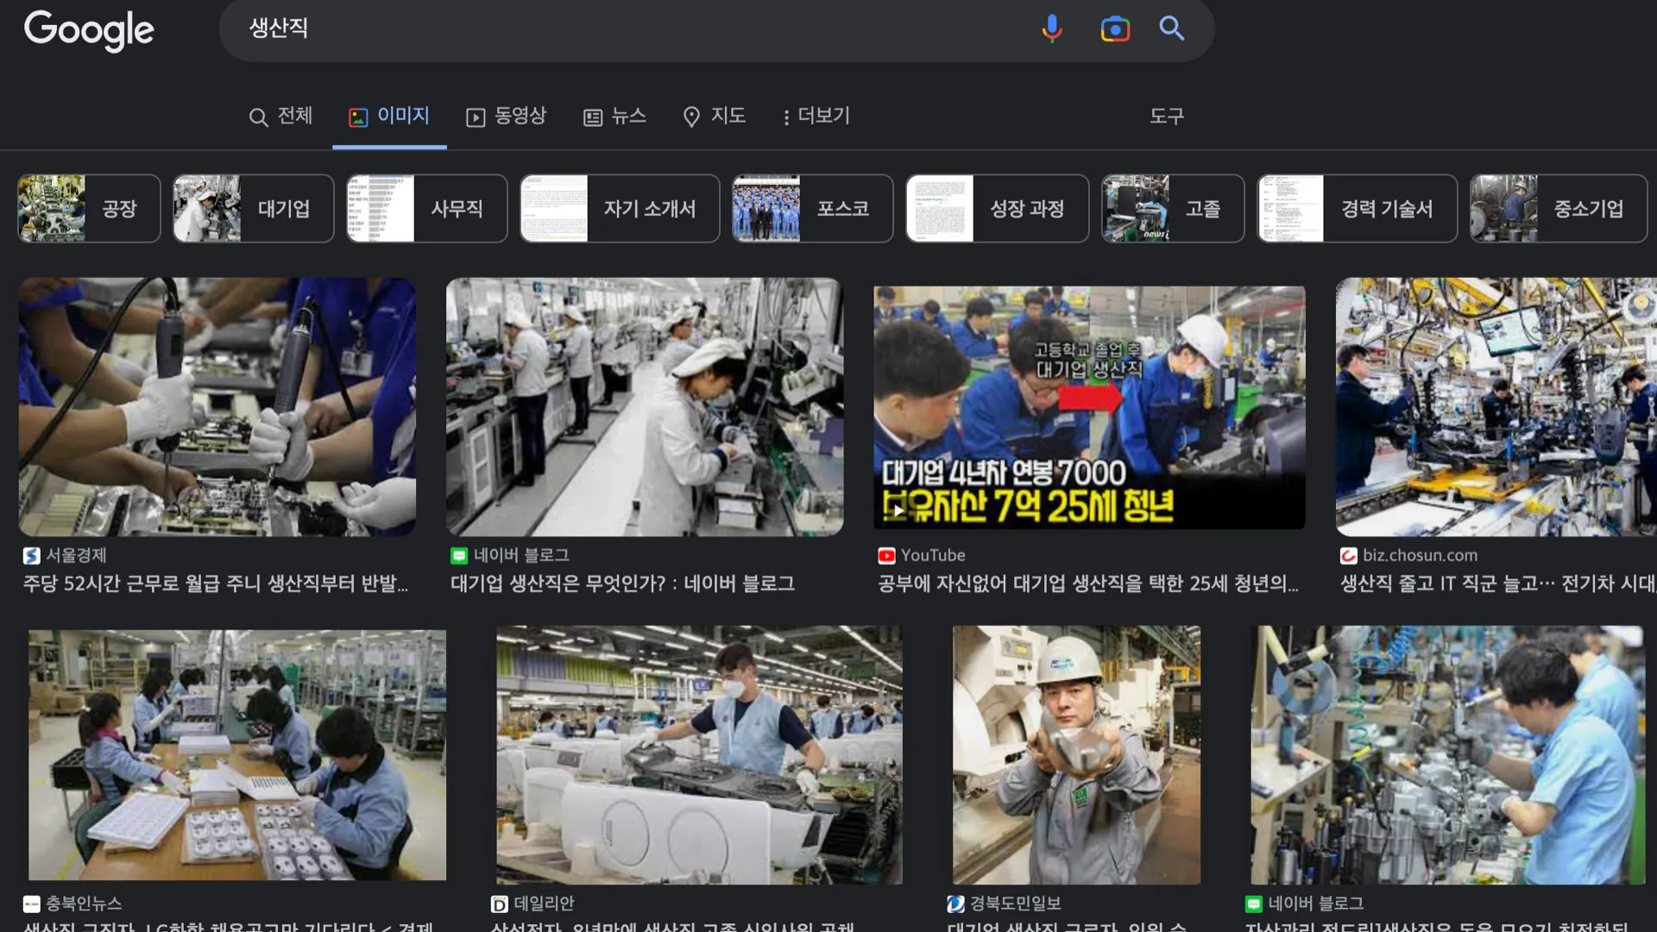
Task: Open the 지도 maps tab
Action: click(714, 116)
